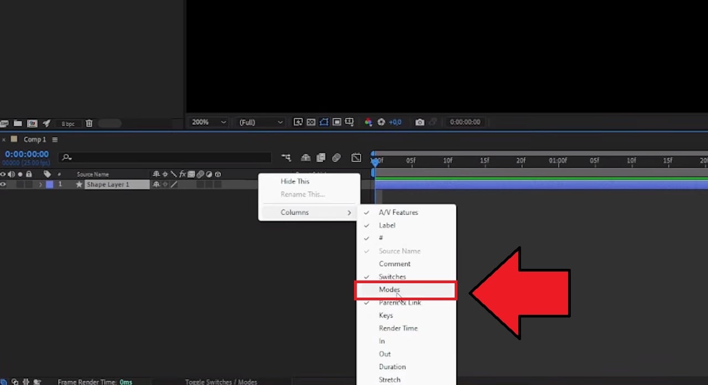Screen dimensions: 708x385
Task: Select the Shape Layer 1 duration bar
Action: point(542,185)
